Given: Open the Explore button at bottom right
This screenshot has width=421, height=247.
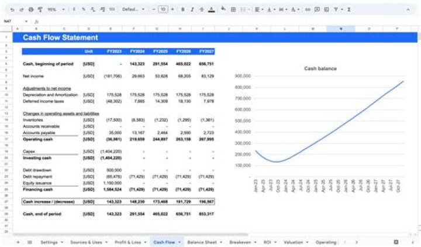Looking at the screenshot, I should tap(396, 242).
